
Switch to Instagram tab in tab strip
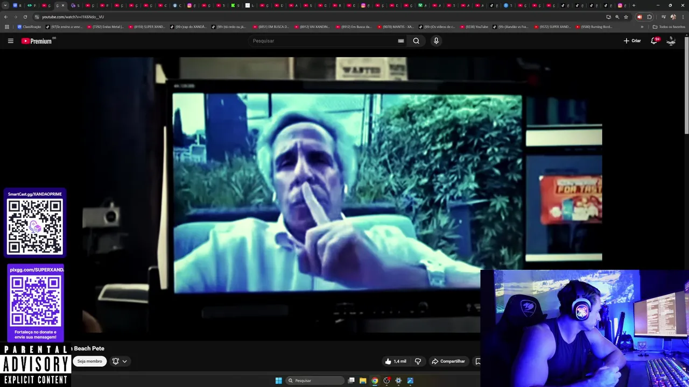(189, 5)
